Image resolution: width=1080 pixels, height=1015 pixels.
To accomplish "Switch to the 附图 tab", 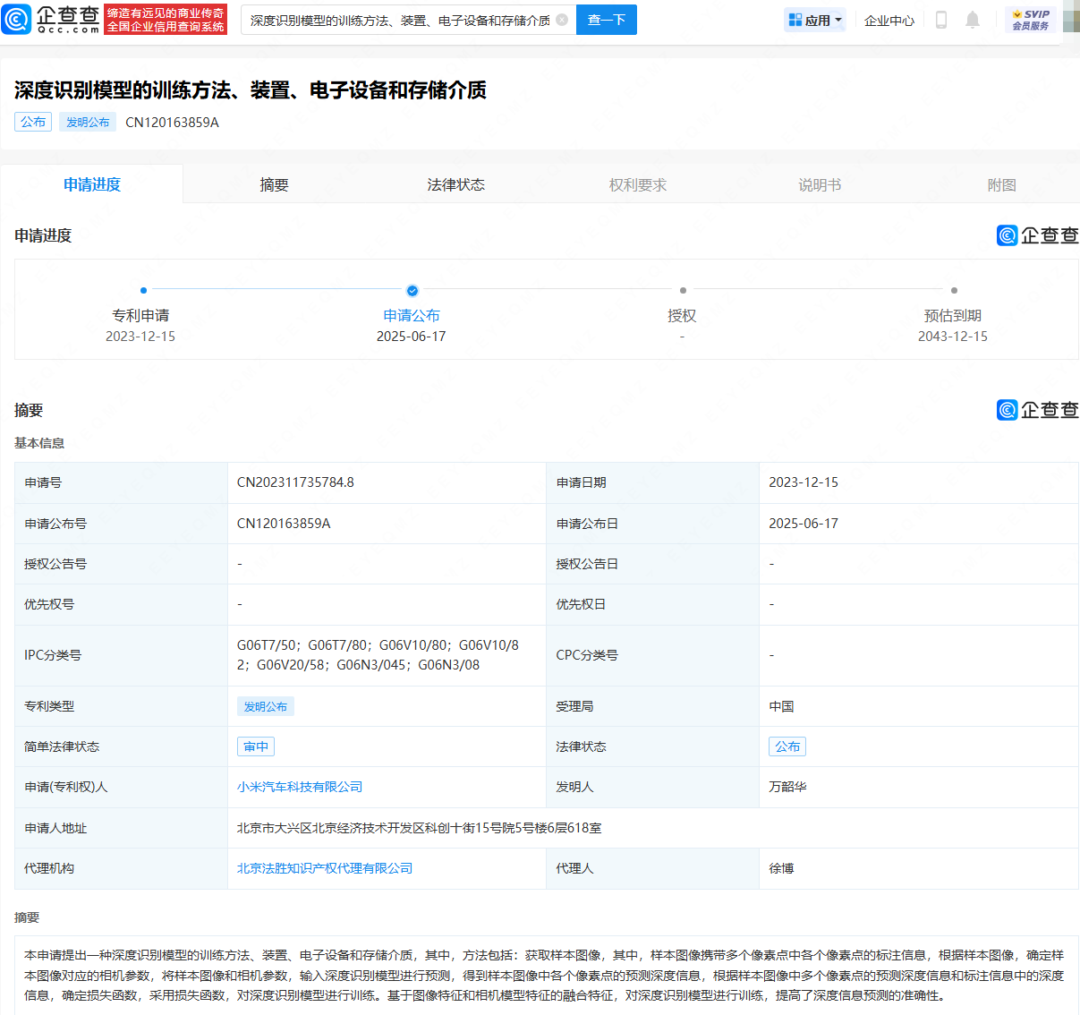I will (1001, 184).
